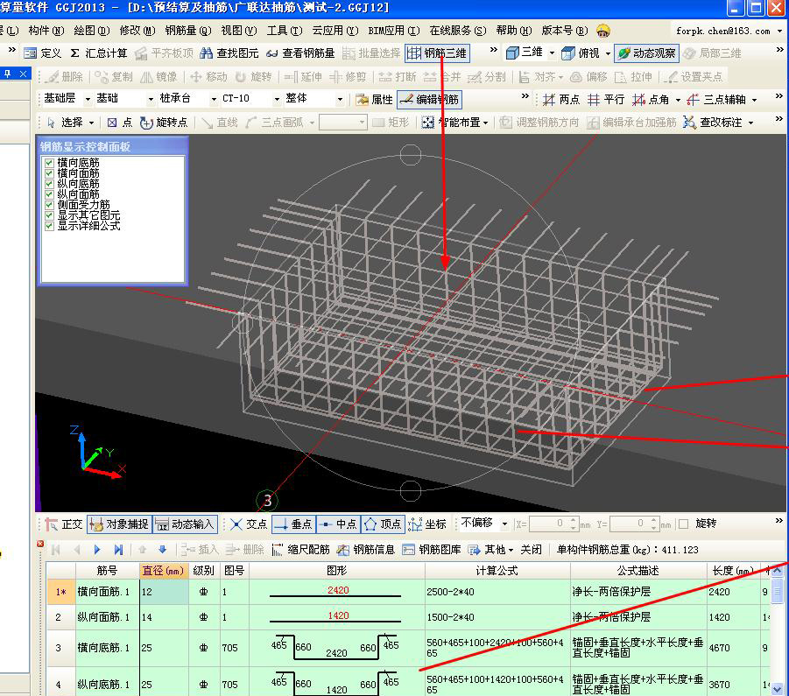Toggle 中点 midpoint snap
Viewport: 789px width, 696px height.
(339, 524)
